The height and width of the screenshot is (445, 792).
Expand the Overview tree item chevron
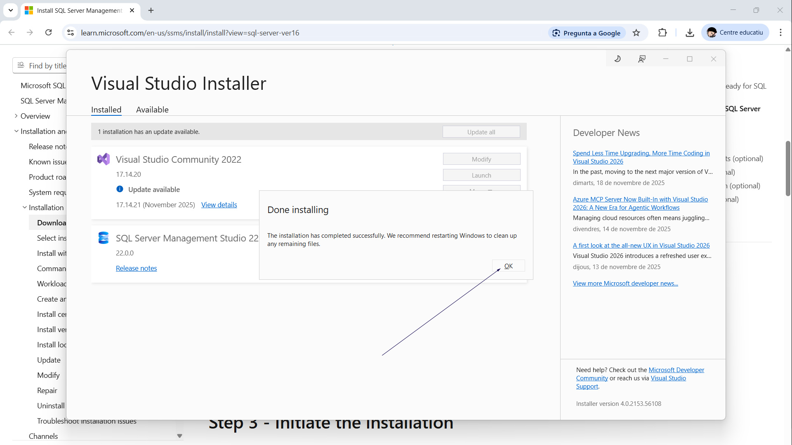pos(16,116)
